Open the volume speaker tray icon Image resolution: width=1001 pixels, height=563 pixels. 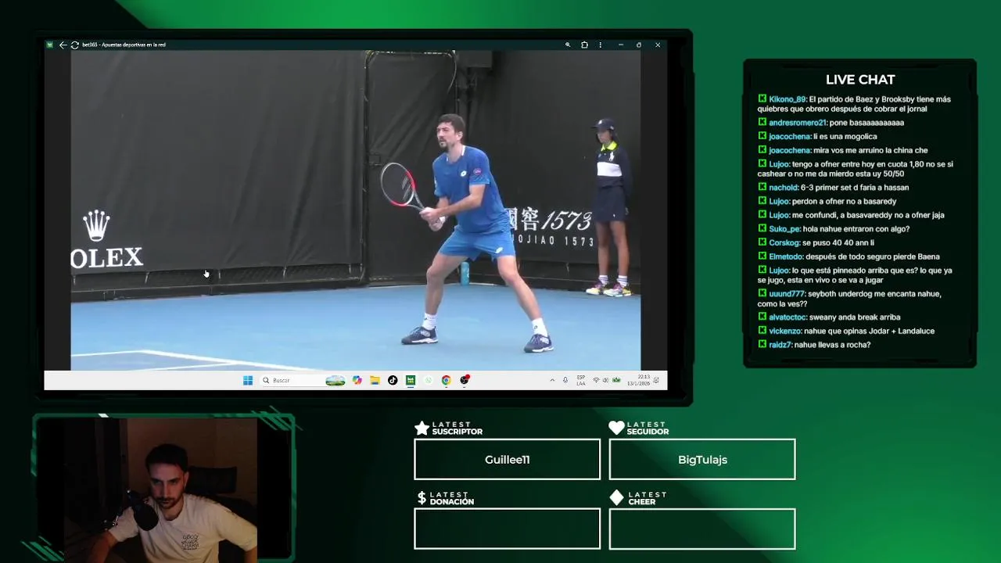pyautogui.click(x=605, y=380)
